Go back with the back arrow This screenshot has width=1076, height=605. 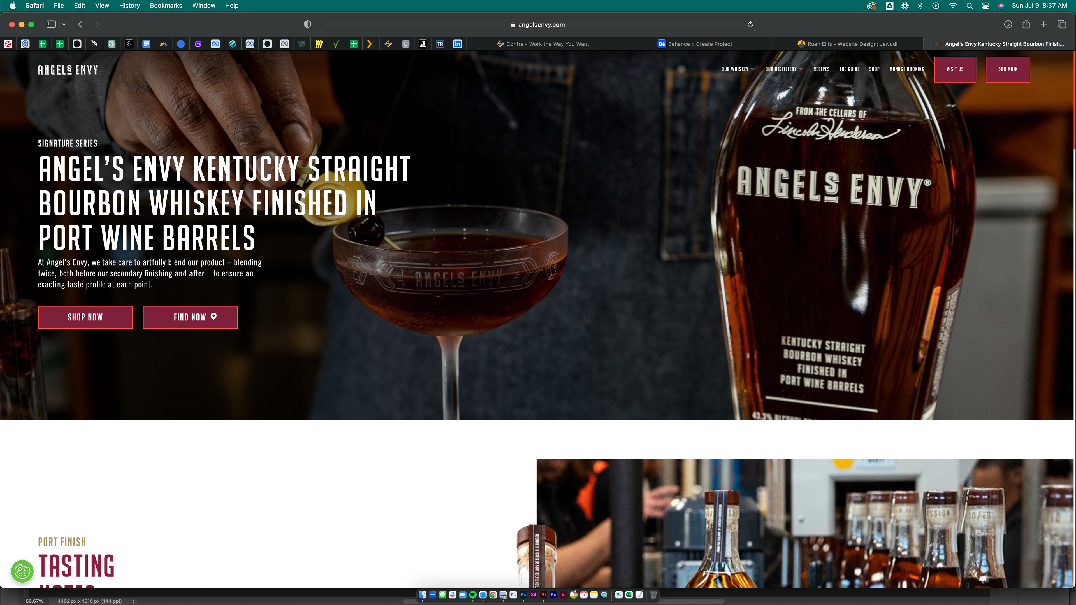[x=80, y=24]
